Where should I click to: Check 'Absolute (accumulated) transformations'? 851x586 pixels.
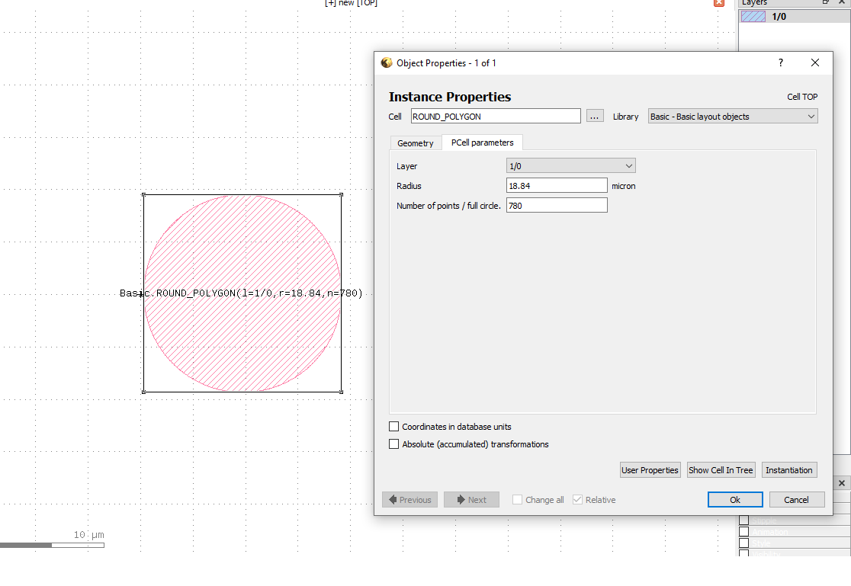click(x=394, y=444)
